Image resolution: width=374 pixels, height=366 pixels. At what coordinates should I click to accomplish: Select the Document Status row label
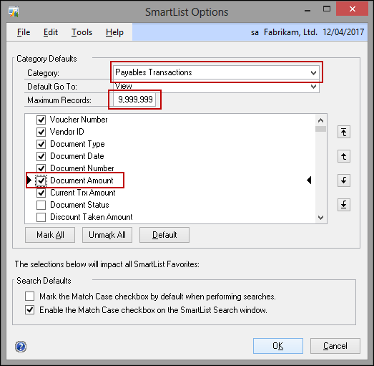click(79, 205)
